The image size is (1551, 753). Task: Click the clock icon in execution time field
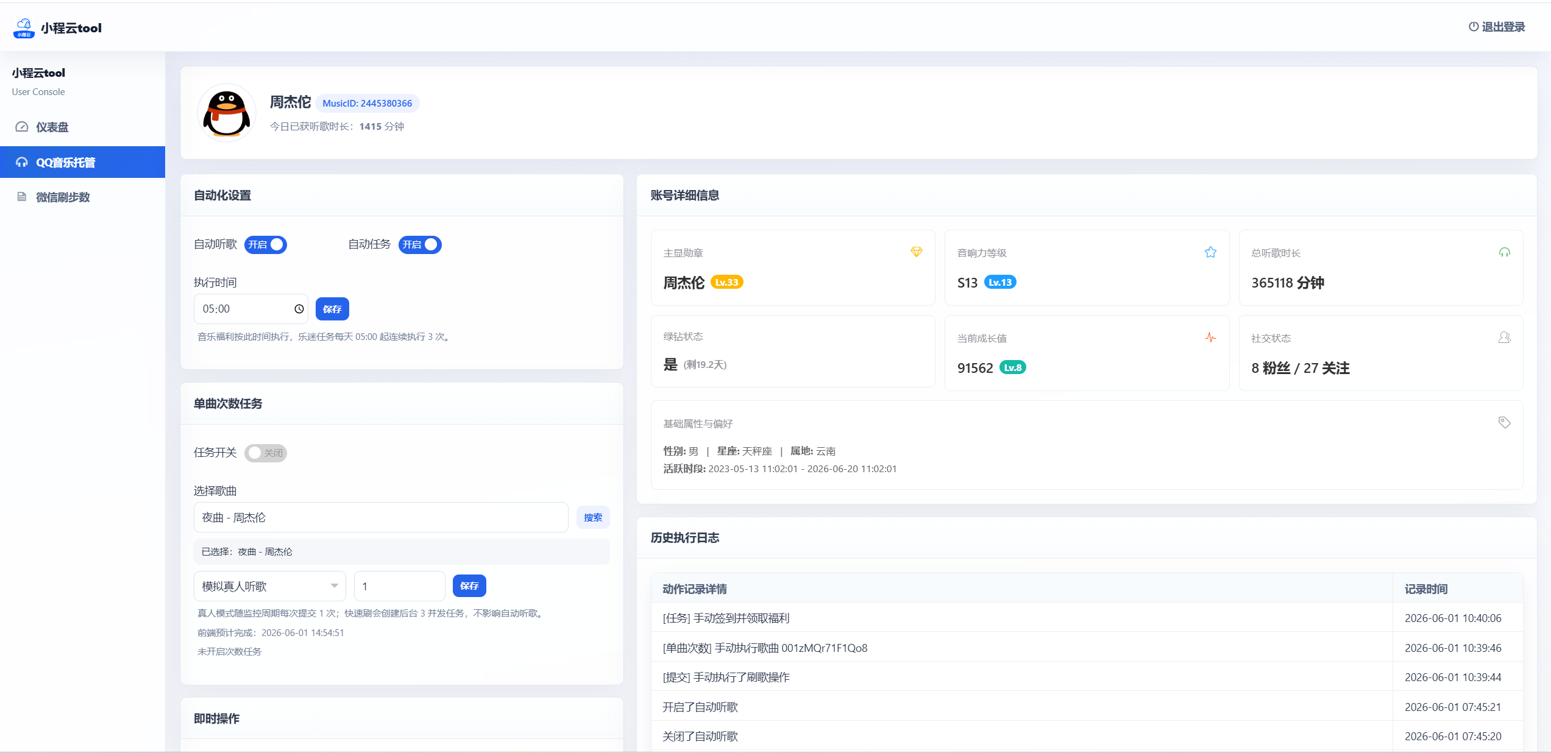[x=299, y=309]
